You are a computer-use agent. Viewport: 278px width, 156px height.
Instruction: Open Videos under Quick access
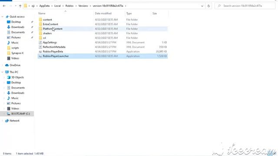15,58
